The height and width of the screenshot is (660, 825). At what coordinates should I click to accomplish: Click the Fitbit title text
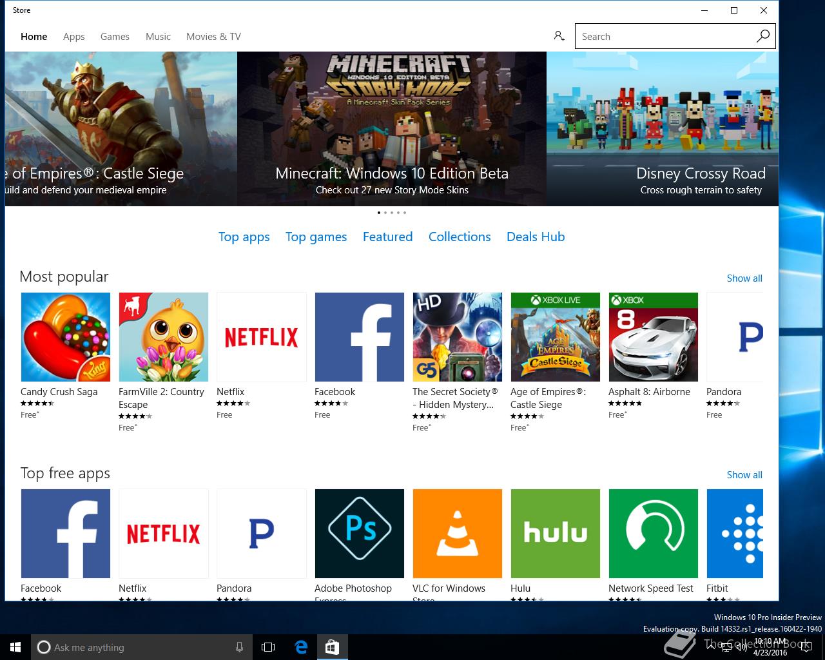point(717,588)
